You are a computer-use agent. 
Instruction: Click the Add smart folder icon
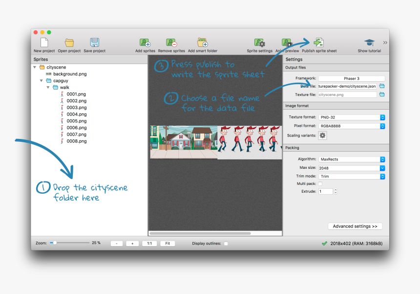[x=202, y=43]
